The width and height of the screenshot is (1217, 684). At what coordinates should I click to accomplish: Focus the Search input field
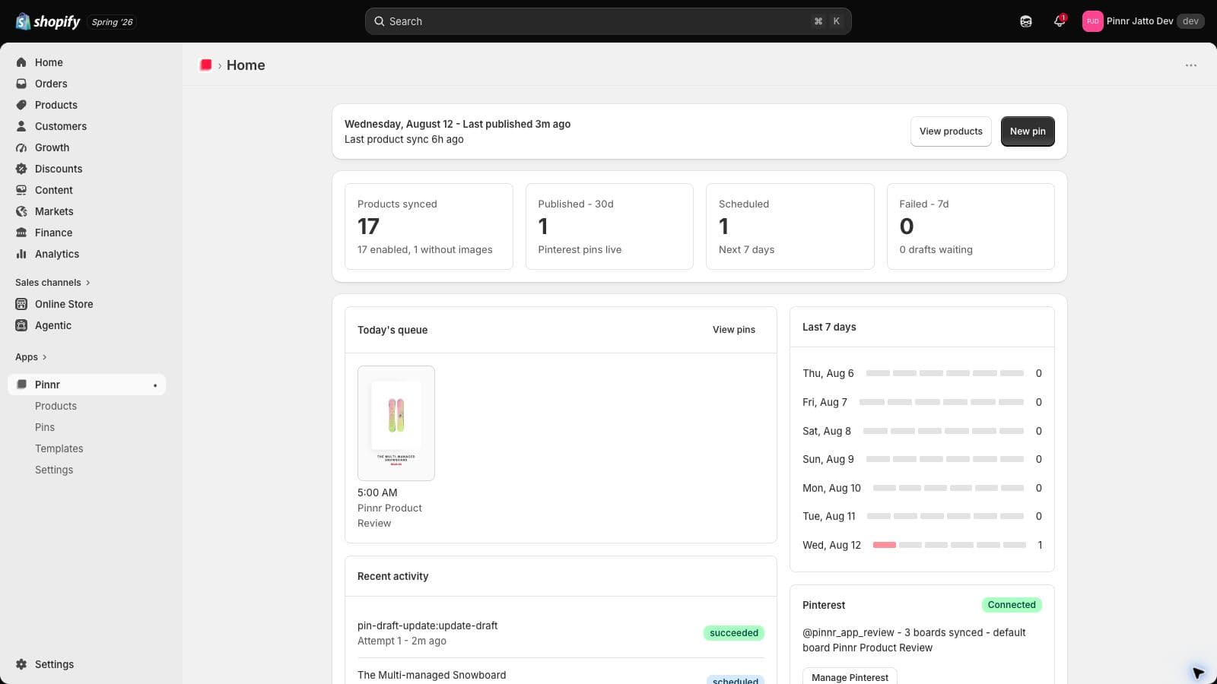pos(608,21)
